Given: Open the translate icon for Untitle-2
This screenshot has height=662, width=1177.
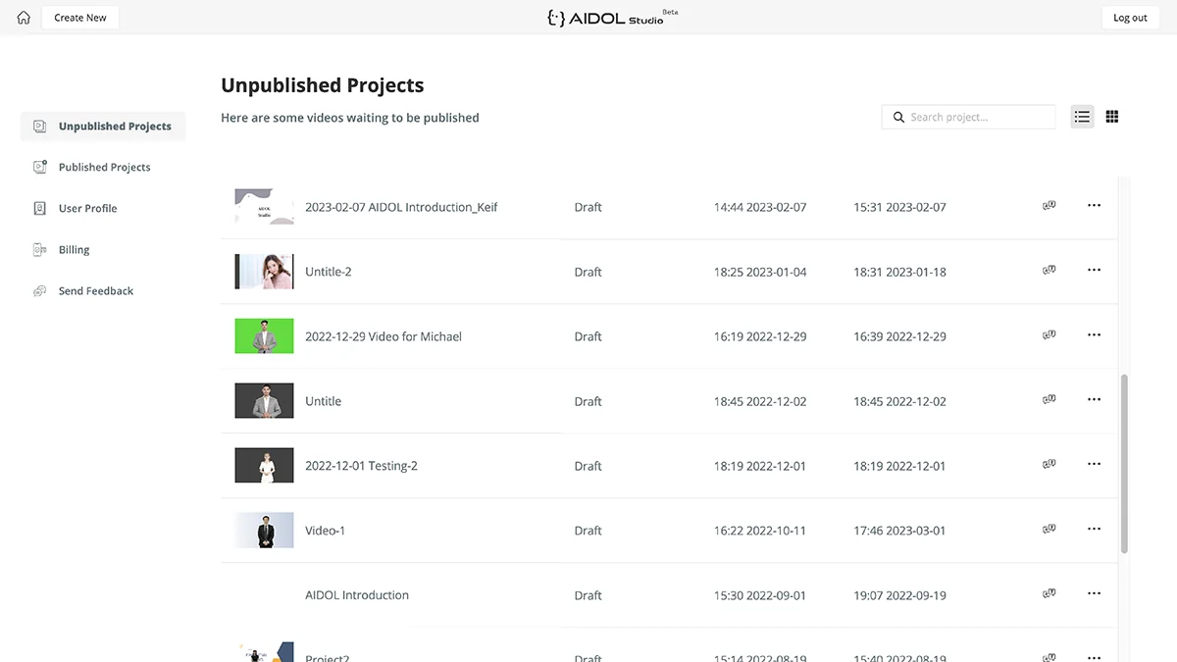Looking at the screenshot, I should [x=1049, y=271].
